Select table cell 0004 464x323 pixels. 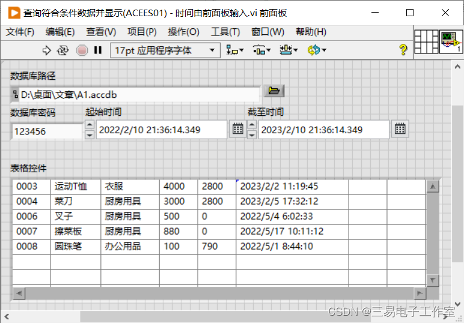point(31,202)
